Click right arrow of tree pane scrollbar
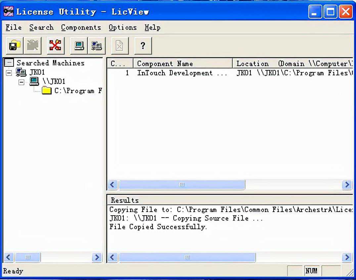The height and width of the screenshot is (280, 356). 97,257
